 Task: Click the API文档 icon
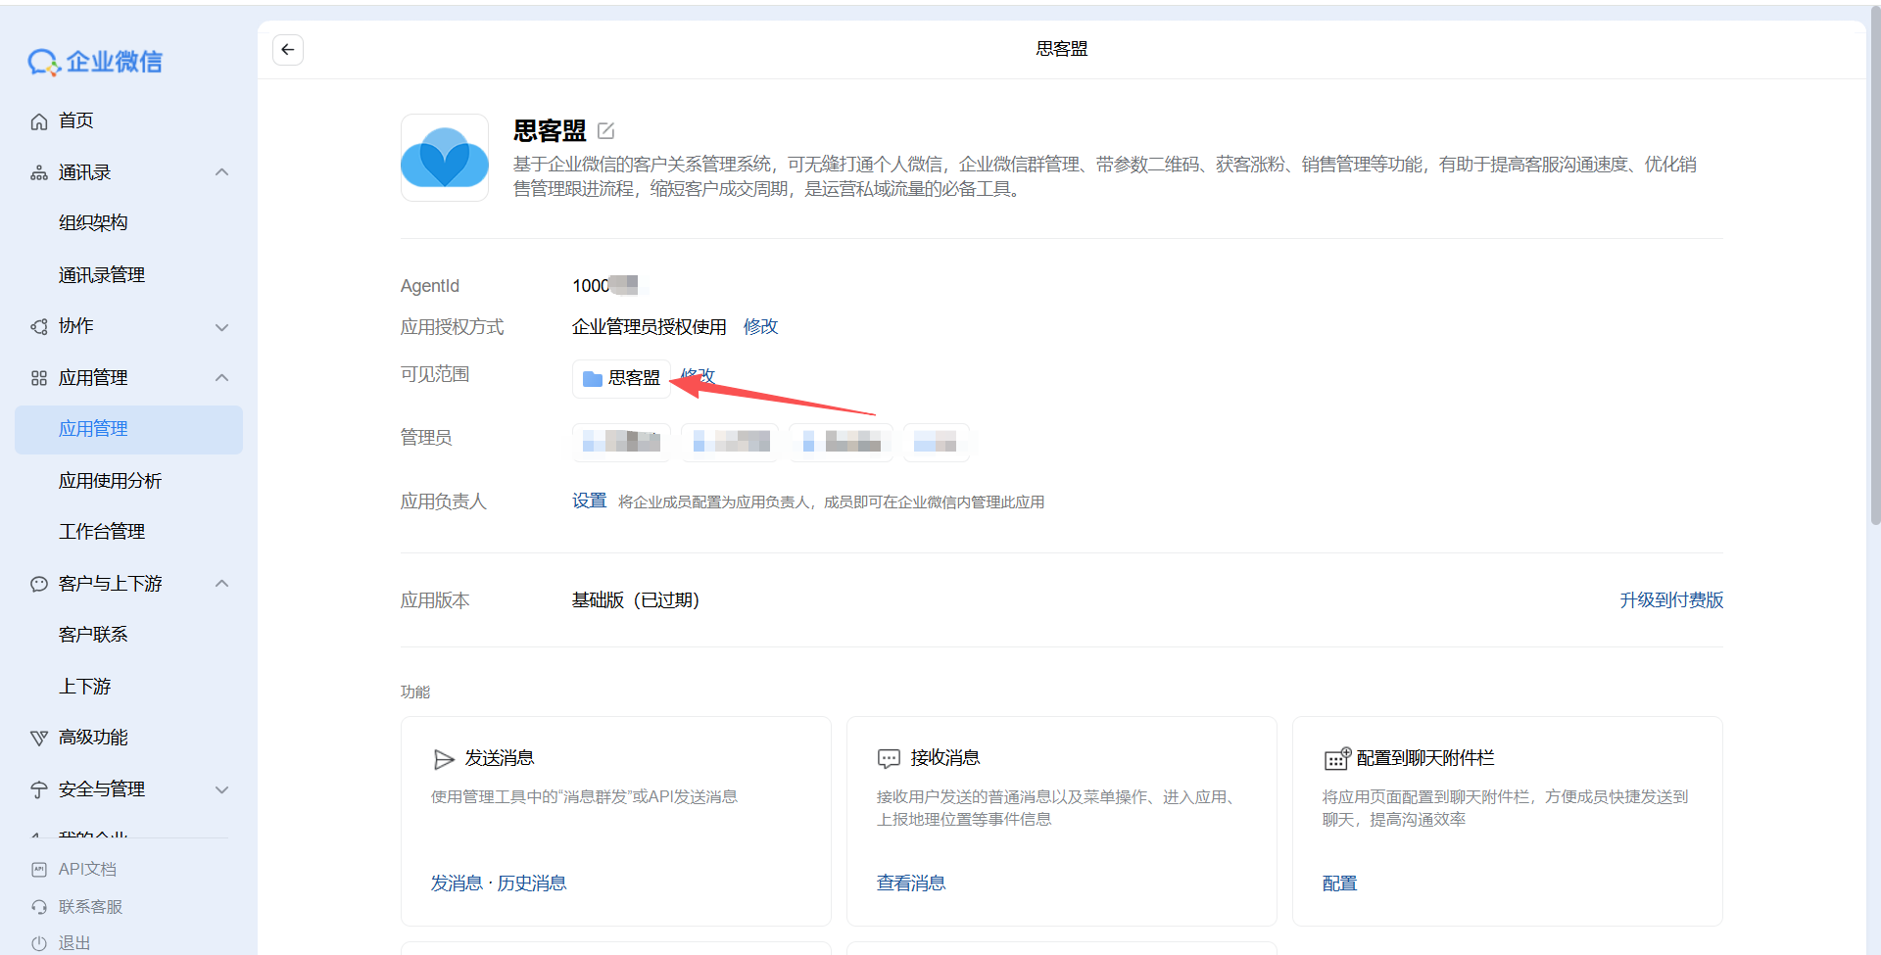click(39, 870)
